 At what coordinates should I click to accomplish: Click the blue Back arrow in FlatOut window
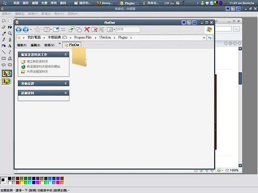[19, 30]
